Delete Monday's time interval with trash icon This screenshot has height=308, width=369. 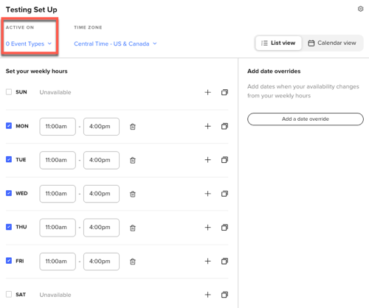click(133, 127)
